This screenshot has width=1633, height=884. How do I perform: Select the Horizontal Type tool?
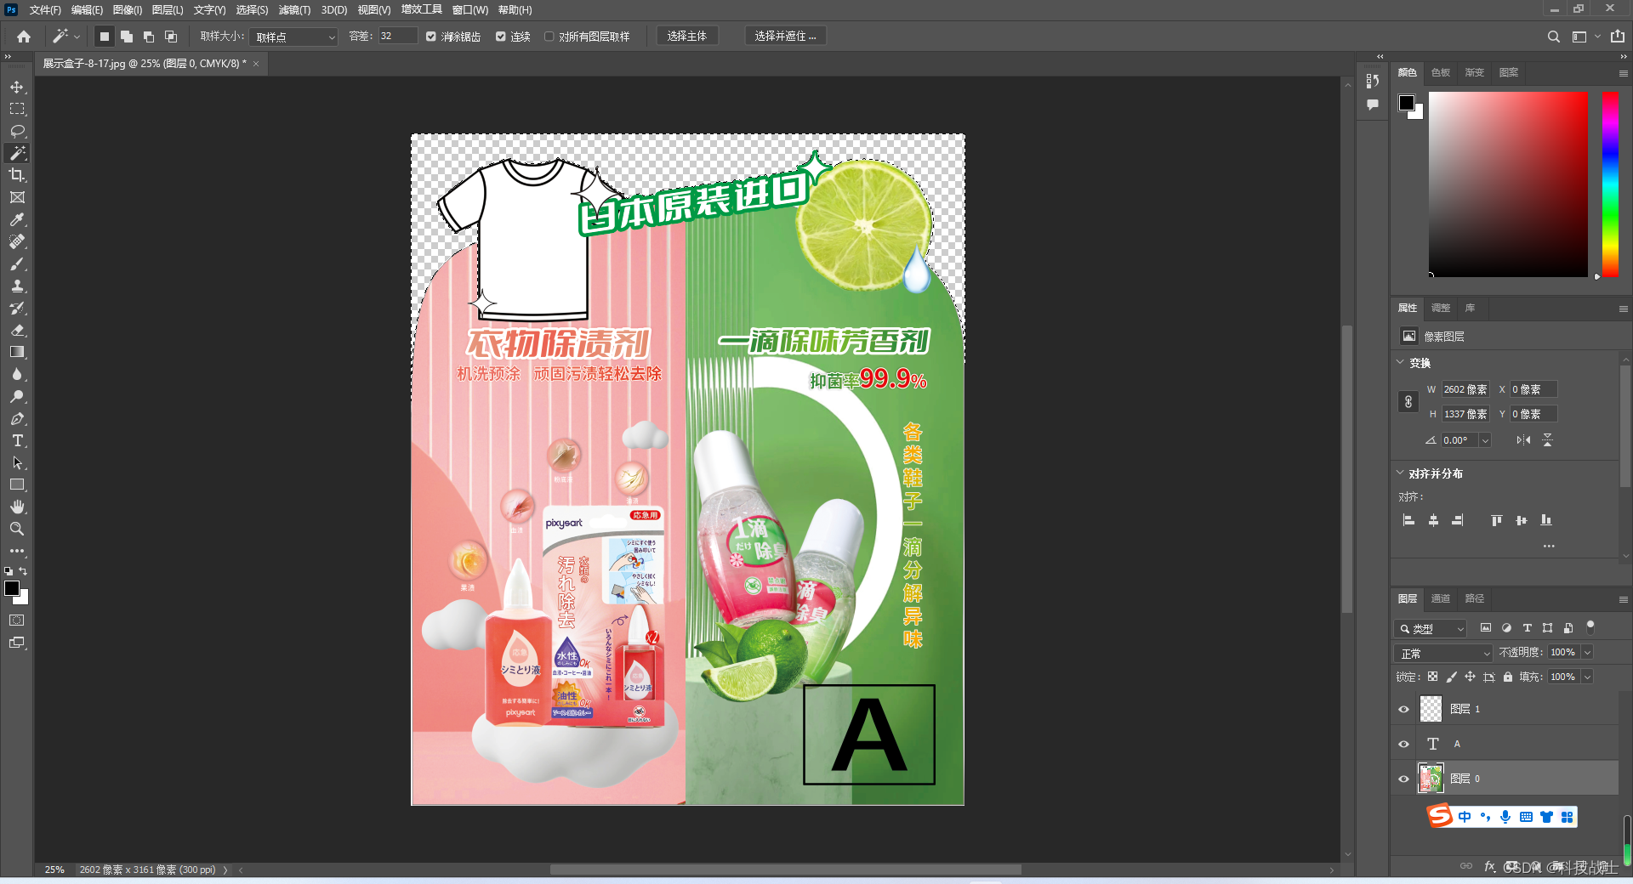(x=17, y=440)
